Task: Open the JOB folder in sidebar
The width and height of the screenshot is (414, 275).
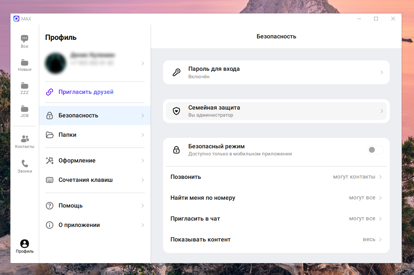Action: (x=25, y=109)
